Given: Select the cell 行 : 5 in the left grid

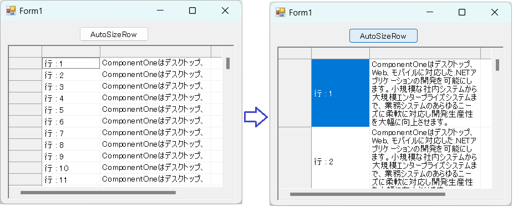Looking at the screenshot, I should click(x=71, y=110).
